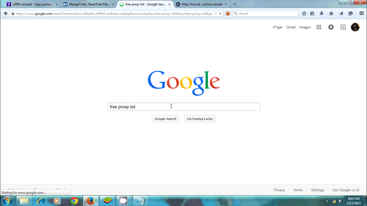Go to the Firefox Home page
367x206 pixels.
(x=331, y=13)
